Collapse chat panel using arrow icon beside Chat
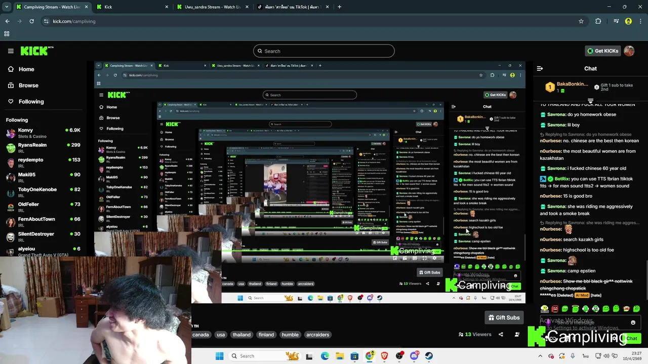The height and width of the screenshot is (364, 648). [x=540, y=68]
